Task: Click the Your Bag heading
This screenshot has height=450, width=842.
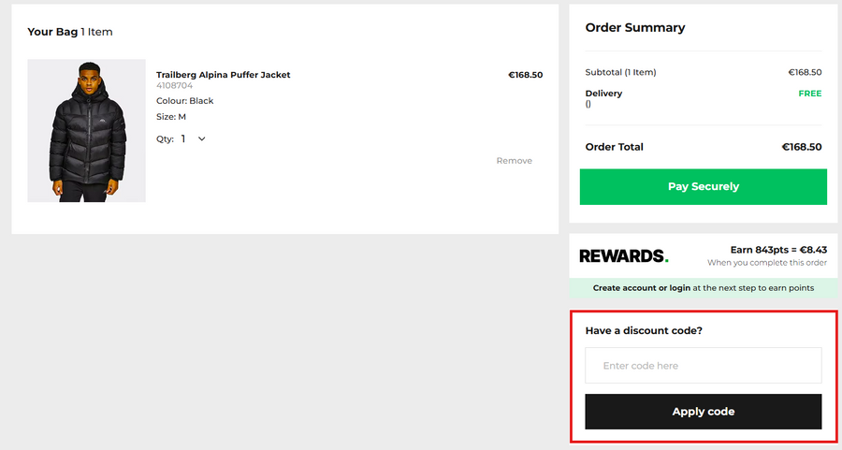Action: click(53, 32)
